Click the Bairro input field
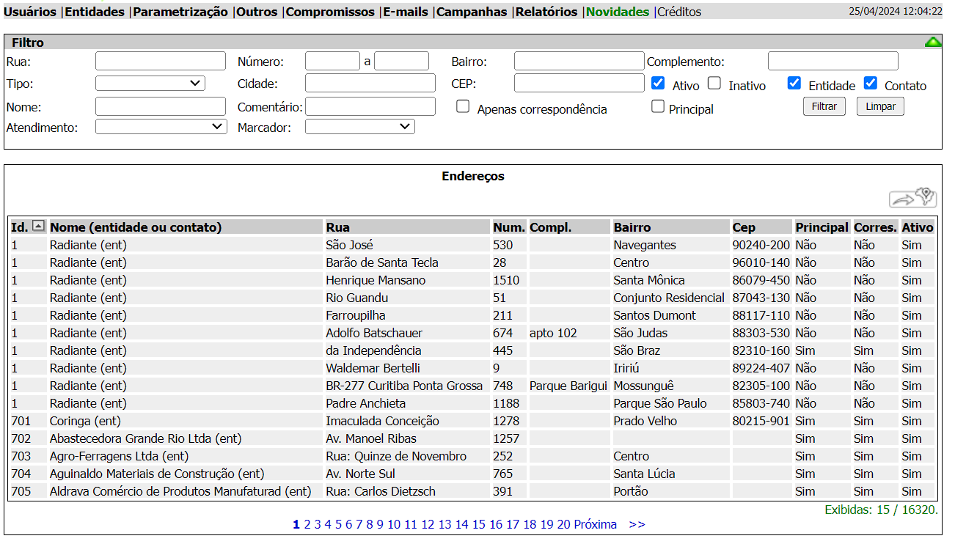 pos(578,61)
